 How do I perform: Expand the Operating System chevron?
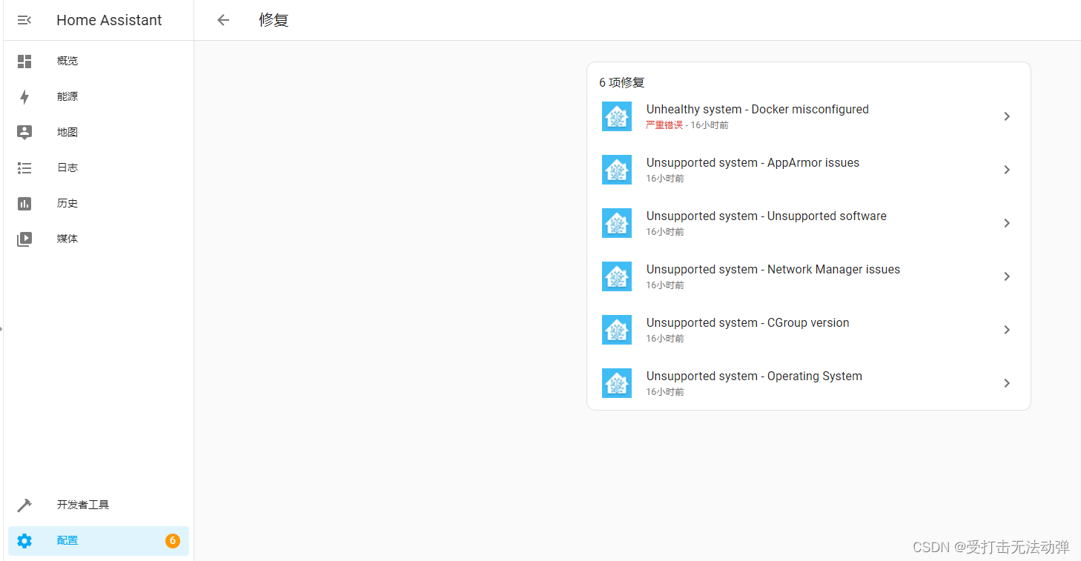pyautogui.click(x=1007, y=383)
